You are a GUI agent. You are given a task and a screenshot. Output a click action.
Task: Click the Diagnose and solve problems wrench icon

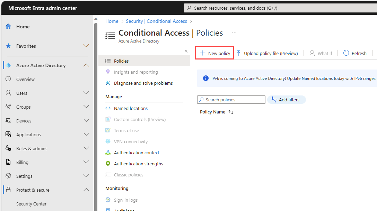coord(108,83)
